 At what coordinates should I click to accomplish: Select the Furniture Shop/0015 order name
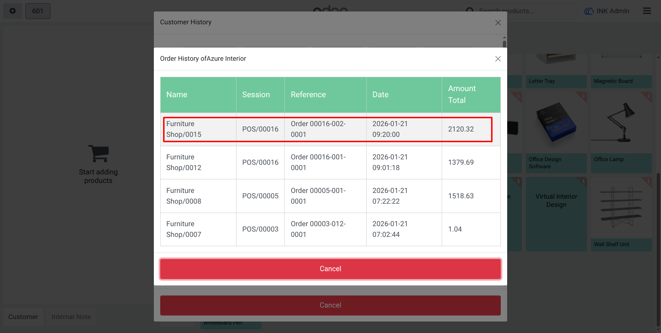click(x=184, y=129)
